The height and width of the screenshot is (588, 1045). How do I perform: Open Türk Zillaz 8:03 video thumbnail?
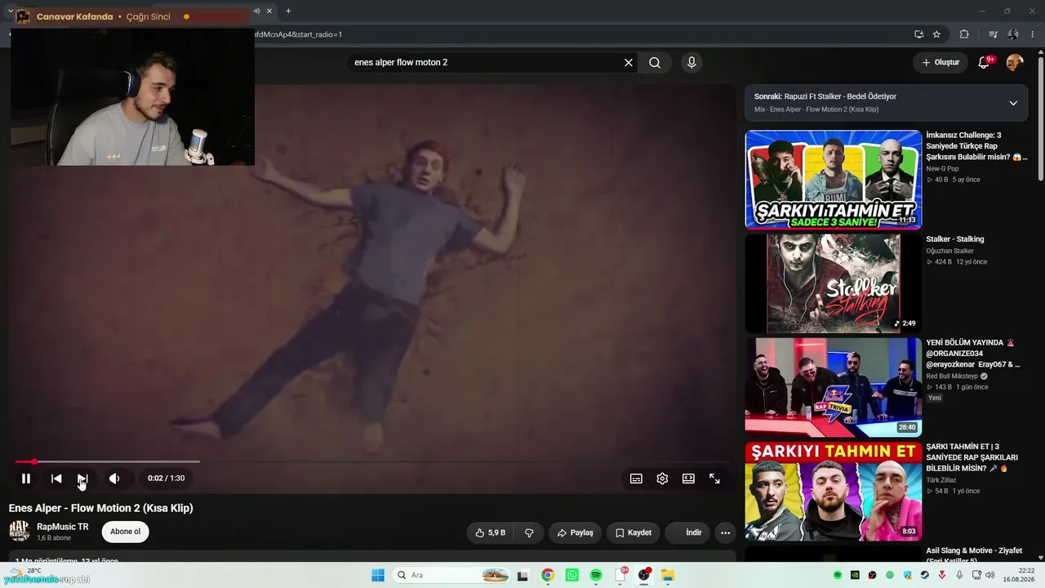pyautogui.click(x=833, y=491)
